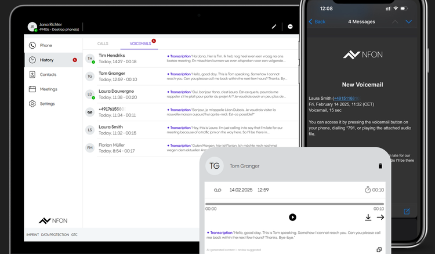
Task: Go to the previous message with the up chevron
Action: click(x=395, y=21)
